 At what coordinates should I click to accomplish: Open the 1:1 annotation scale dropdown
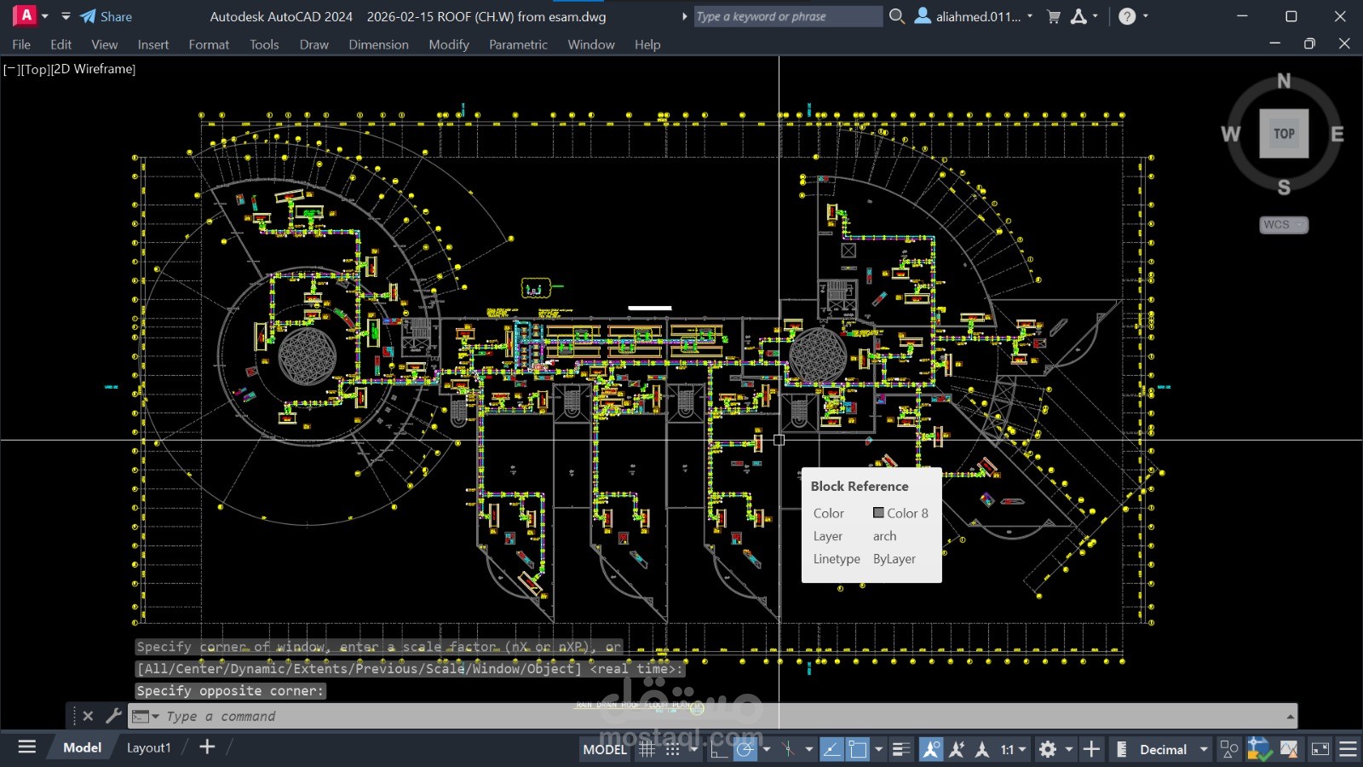1013,749
